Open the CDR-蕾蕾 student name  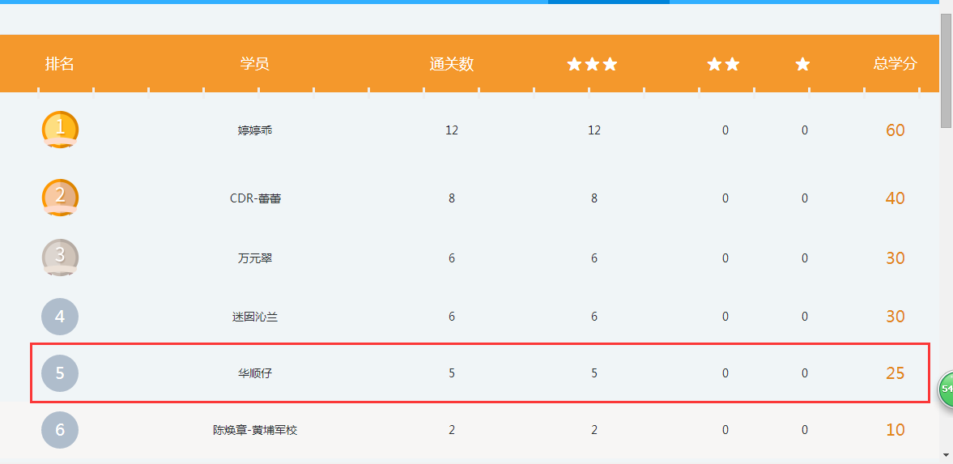(x=254, y=198)
